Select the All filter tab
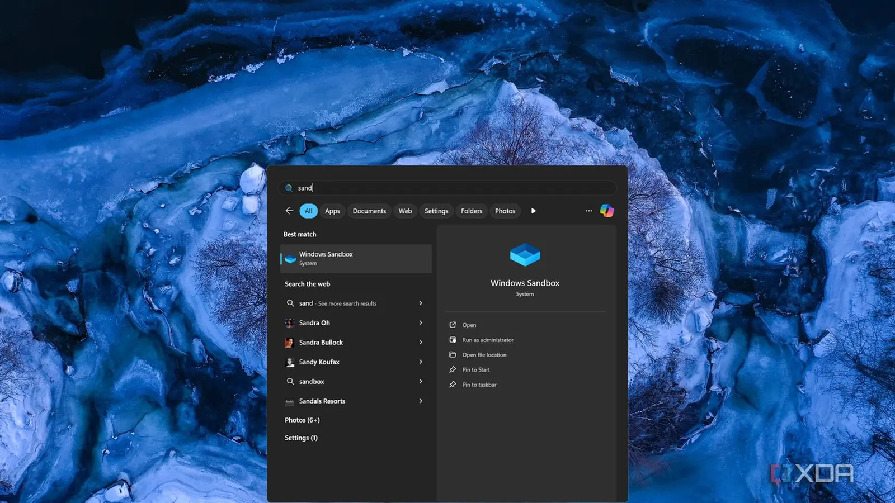Screen dimensions: 895x503 pyautogui.click(x=308, y=211)
